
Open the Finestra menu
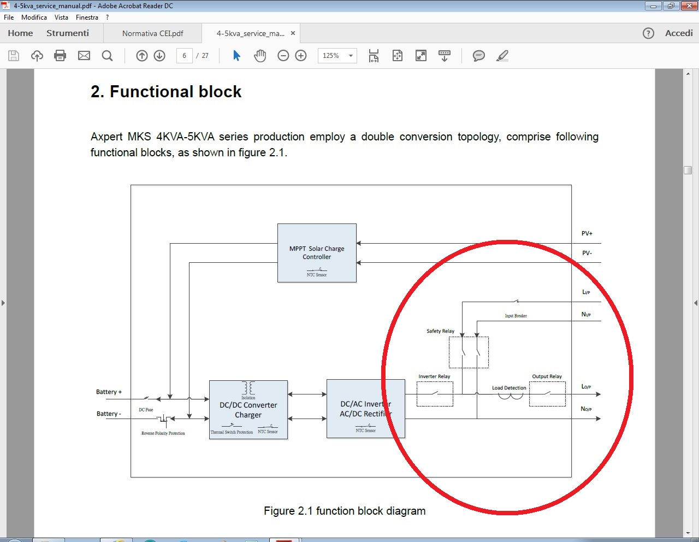coord(87,17)
